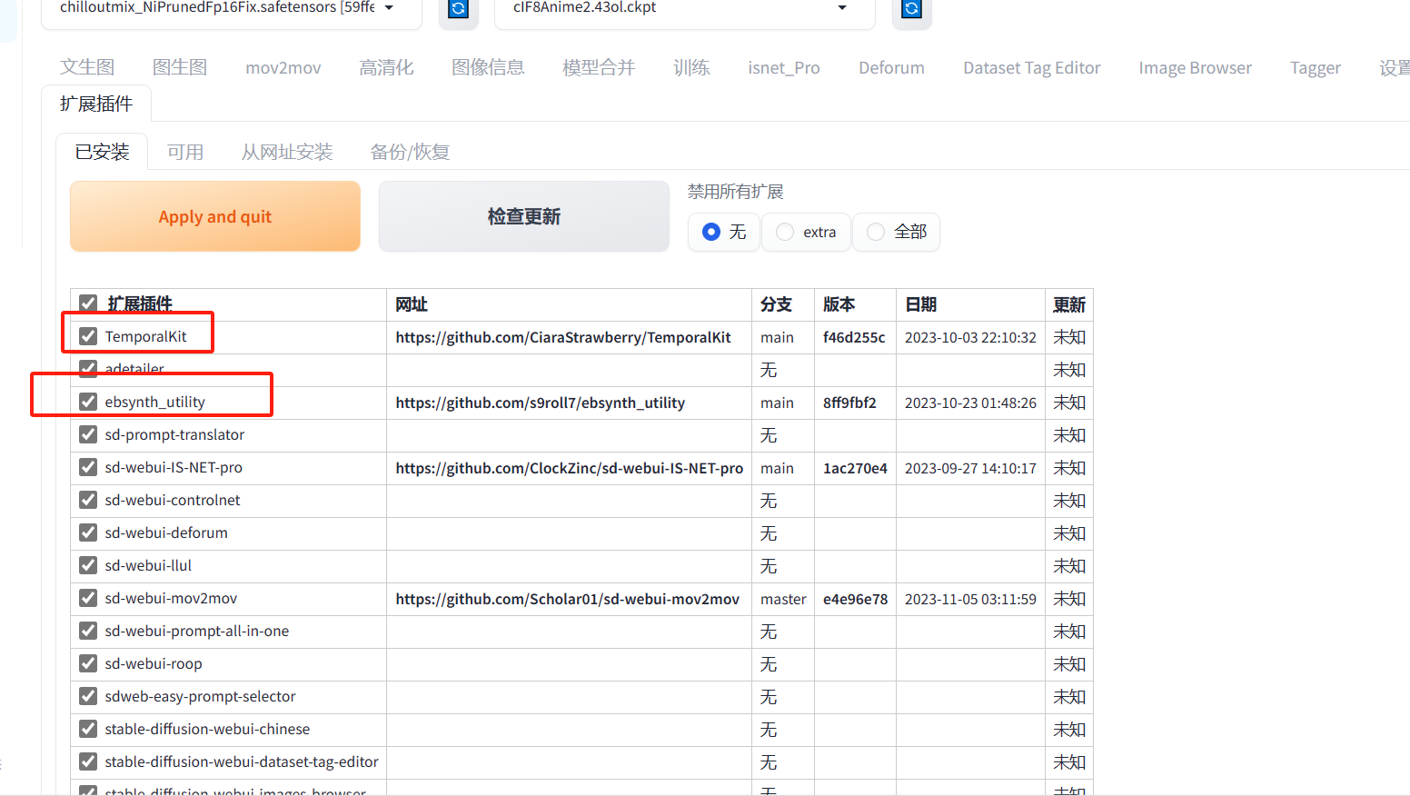The width and height of the screenshot is (1410, 796).
Task: Open the 图像信息 tab
Action: (x=488, y=67)
